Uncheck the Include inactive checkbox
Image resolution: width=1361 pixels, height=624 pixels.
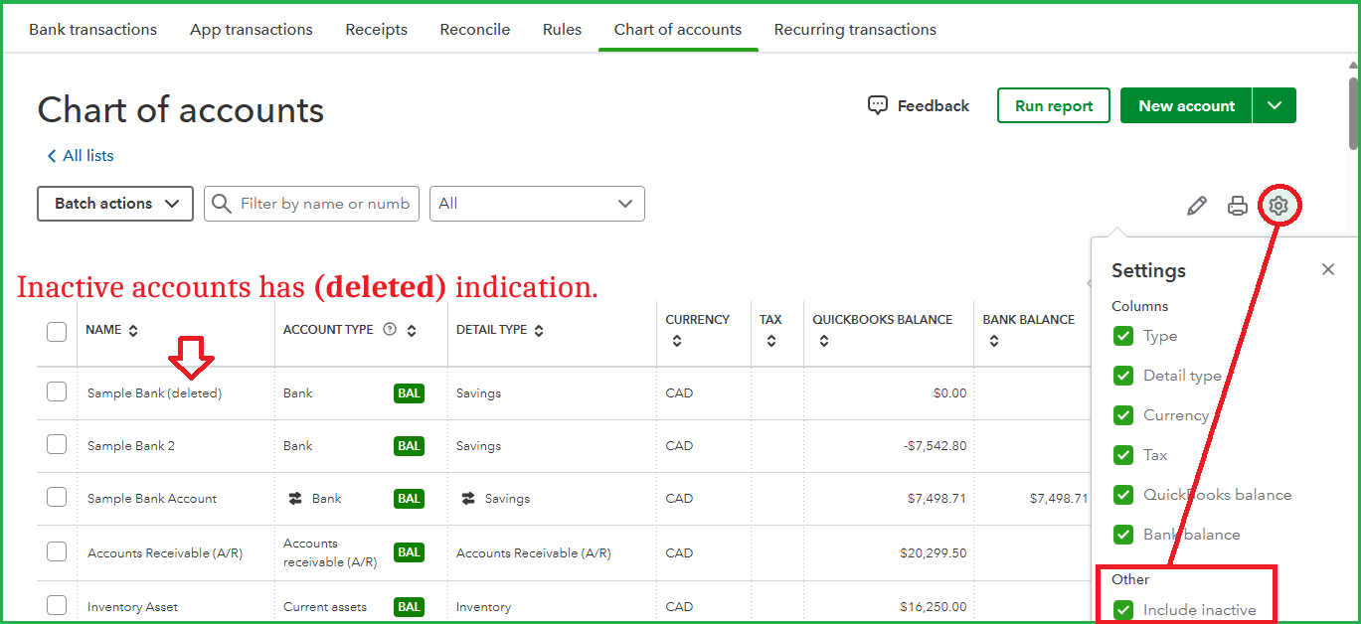pyautogui.click(x=1123, y=610)
